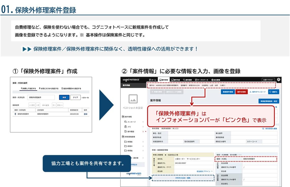The height and width of the screenshot is (187, 290).
Task: Click the ベストショット image placeholder icon
Action: (x=133, y=99)
